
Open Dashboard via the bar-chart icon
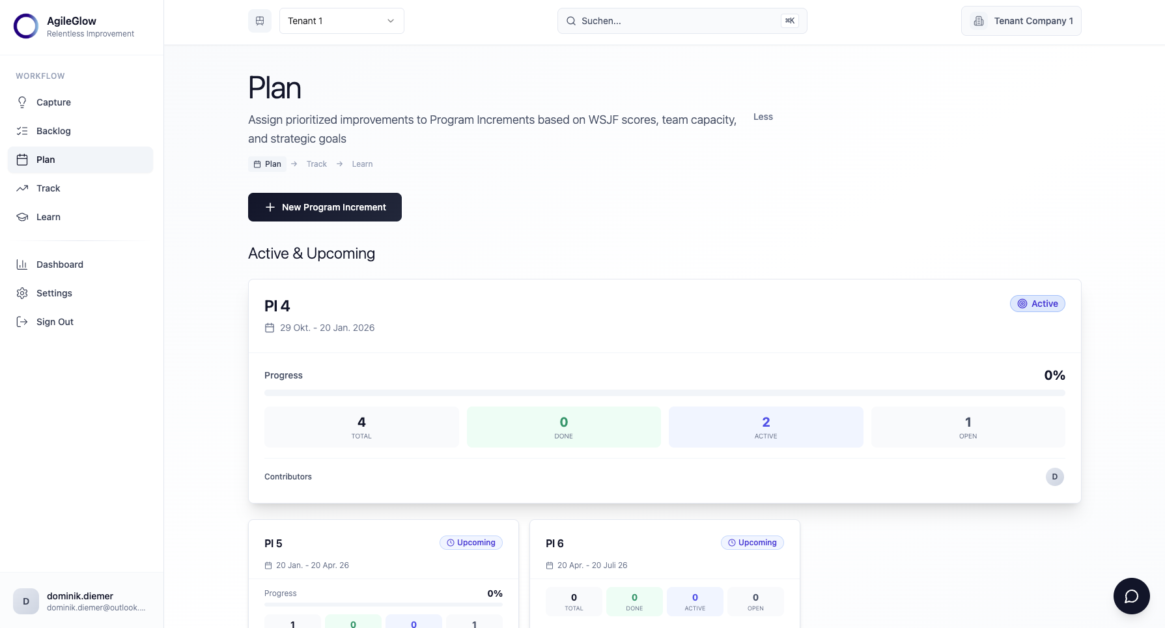pyautogui.click(x=21, y=264)
